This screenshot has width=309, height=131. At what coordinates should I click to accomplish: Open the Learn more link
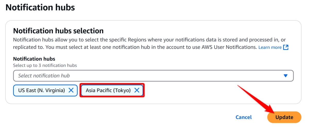pyautogui.click(x=270, y=47)
